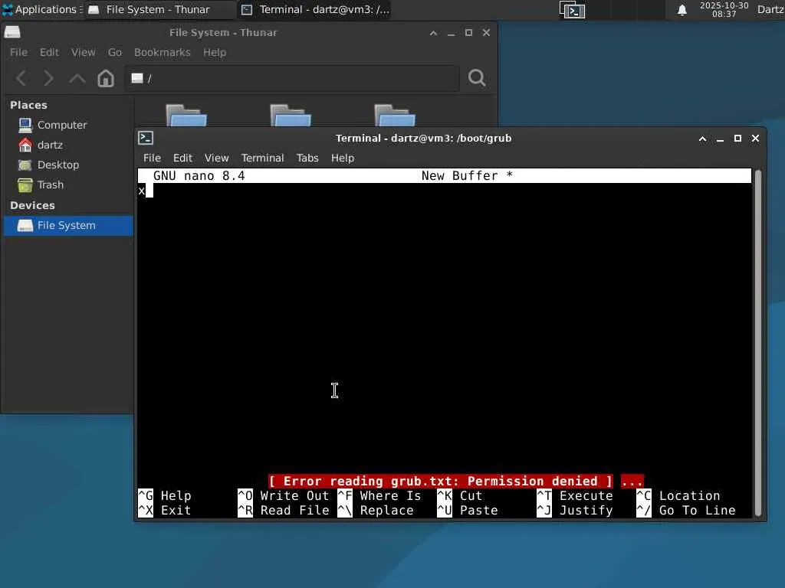Open Thunar Help menu
The width and height of the screenshot is (785, 588).
[215, 53]
